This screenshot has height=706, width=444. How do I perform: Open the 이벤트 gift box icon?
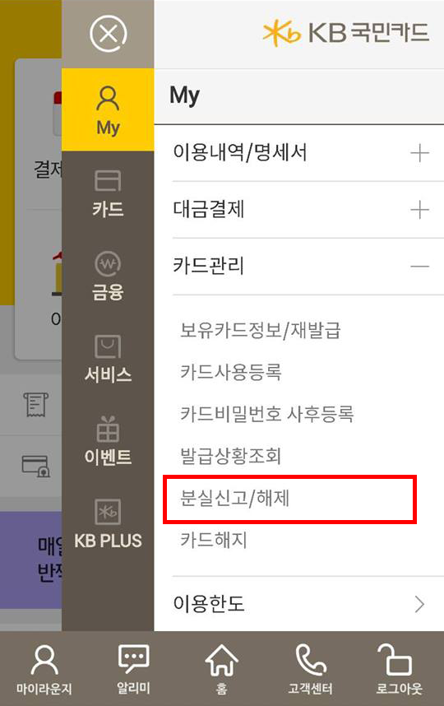tap(108, 429)
